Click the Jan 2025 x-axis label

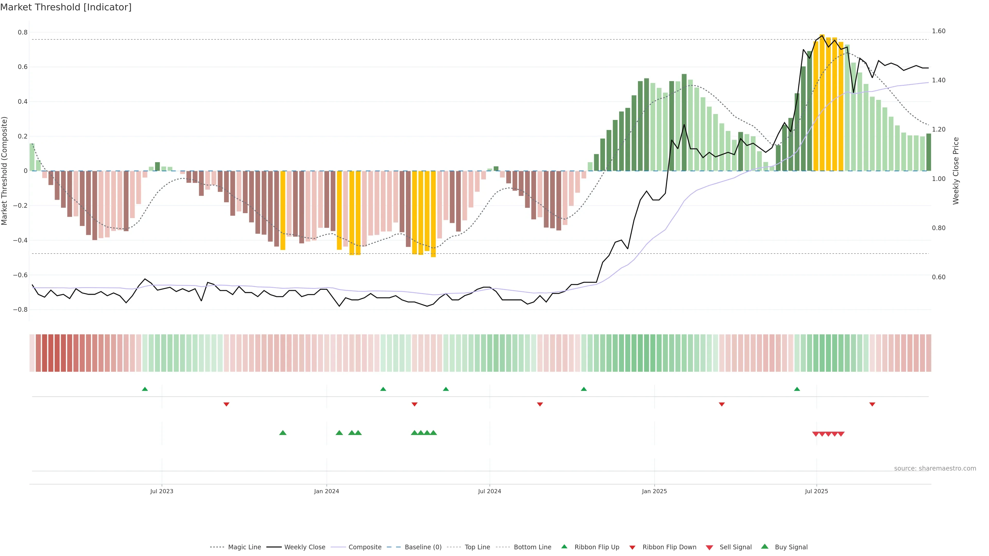coord(654,492)
